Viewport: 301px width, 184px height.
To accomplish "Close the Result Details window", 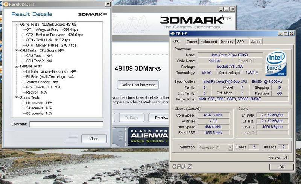I will pyautogui.click(x=108, y=4).
